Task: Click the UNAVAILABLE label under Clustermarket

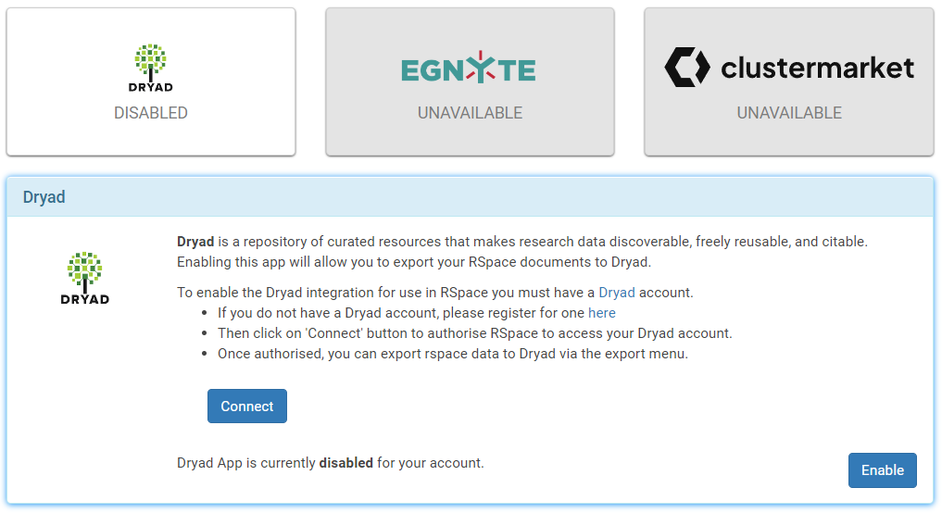Action: click(x=789, y=113)
